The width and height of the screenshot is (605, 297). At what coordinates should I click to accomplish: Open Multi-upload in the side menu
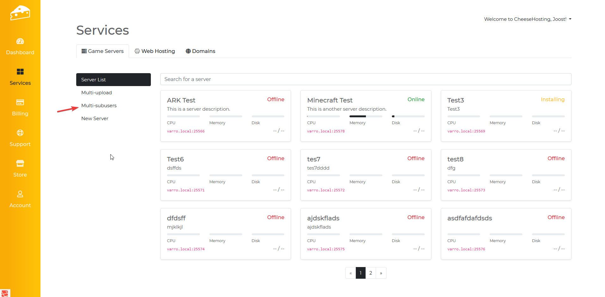coord(96,93)
